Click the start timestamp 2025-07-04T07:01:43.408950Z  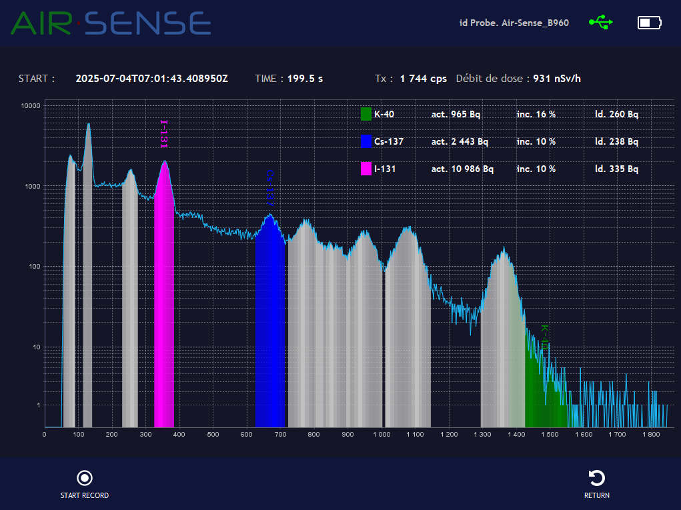click(x=151, y=79)
